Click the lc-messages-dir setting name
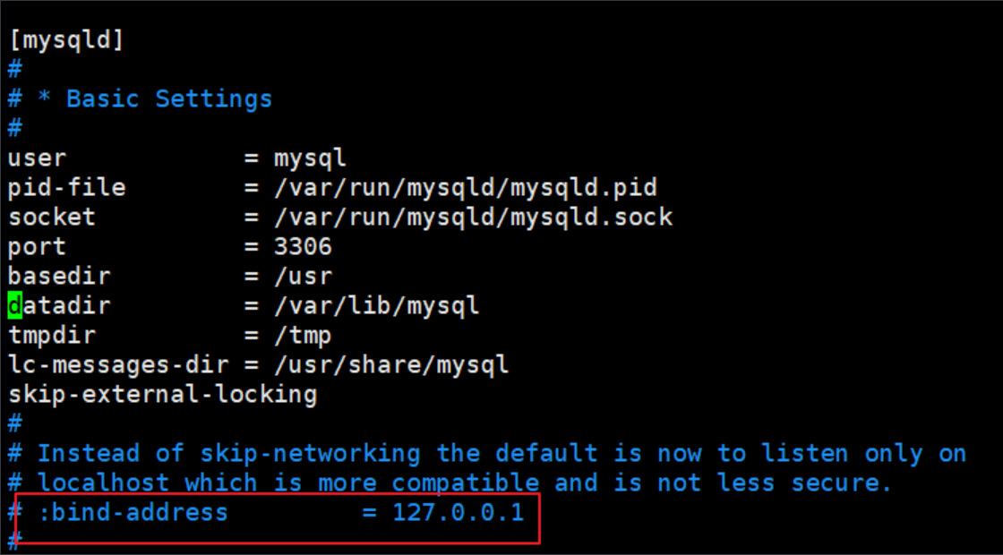The height and width of the screenshot is (555, 1003). pos(118,365)
